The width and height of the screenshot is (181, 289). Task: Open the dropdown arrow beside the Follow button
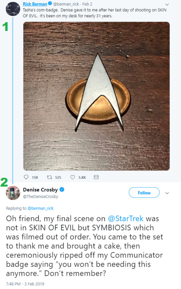(x=167, y=193)
